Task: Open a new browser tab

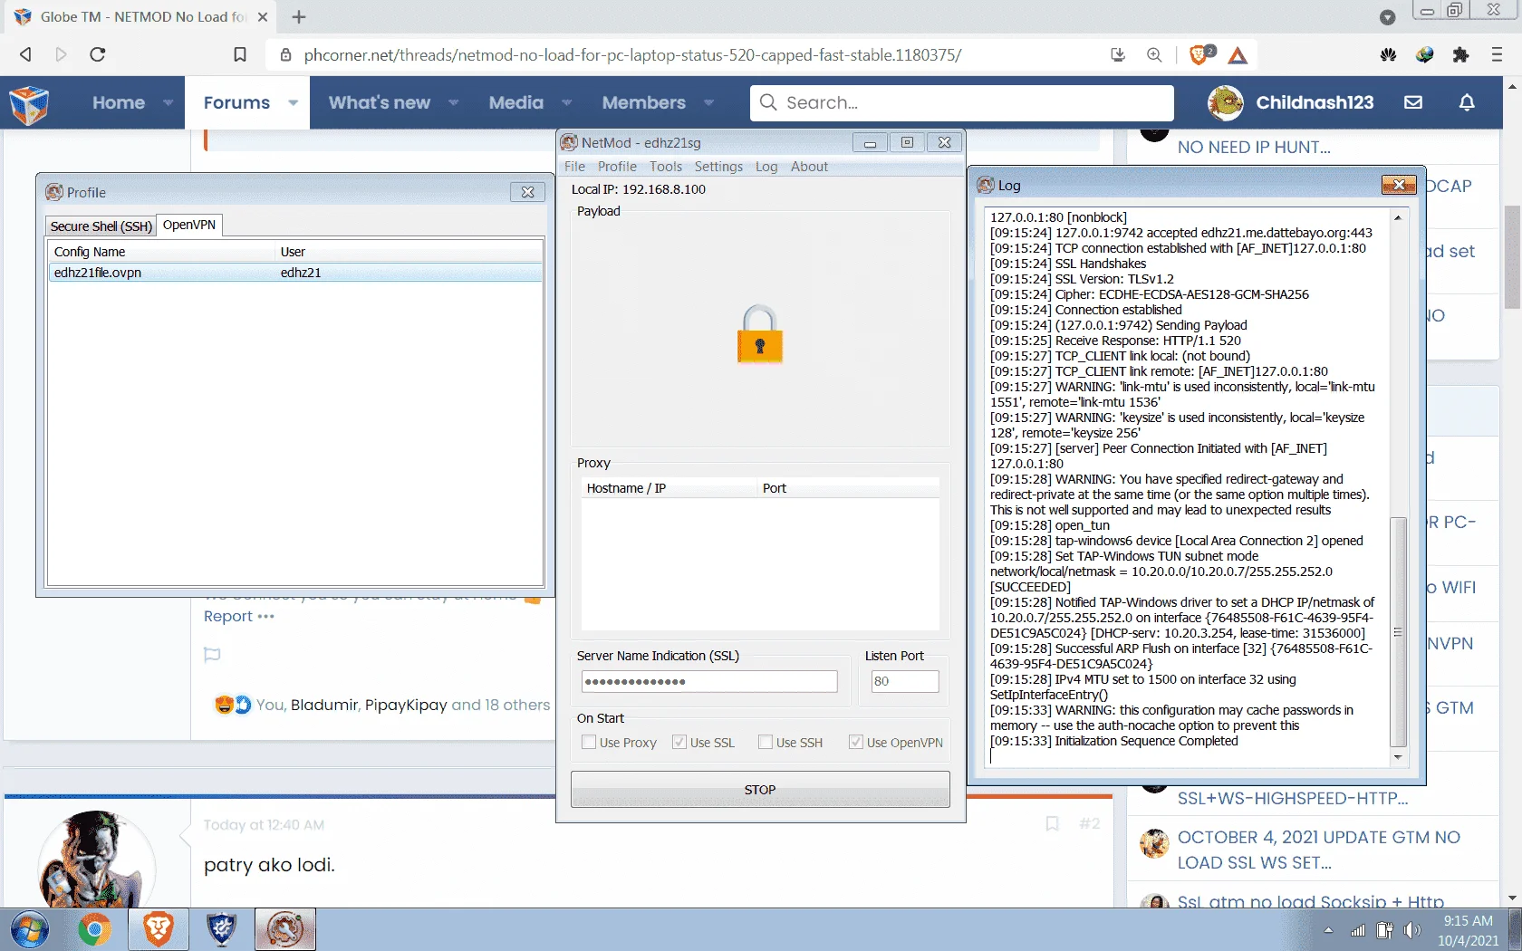Action: [x=299, y=17]
